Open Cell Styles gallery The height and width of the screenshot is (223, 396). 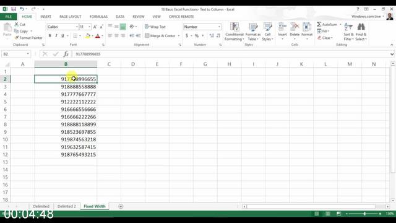tap(267, 32)
